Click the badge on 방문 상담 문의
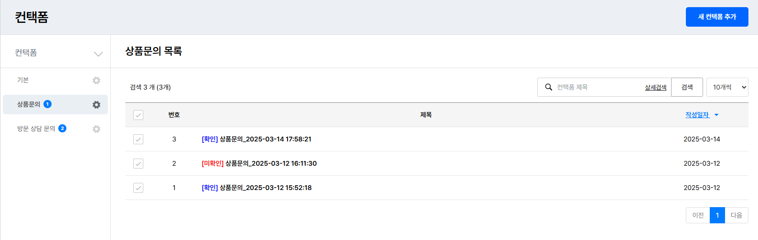This screenshot has height=240, width=758. pyautogui.click(x=62, y=129)
